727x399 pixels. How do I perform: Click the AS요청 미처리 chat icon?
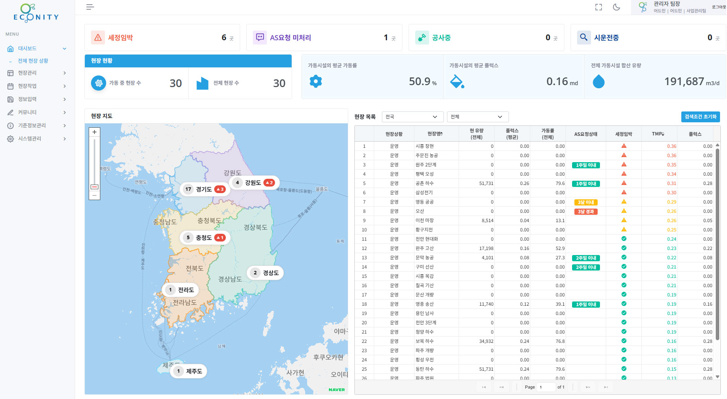click(x=260, y=38)
